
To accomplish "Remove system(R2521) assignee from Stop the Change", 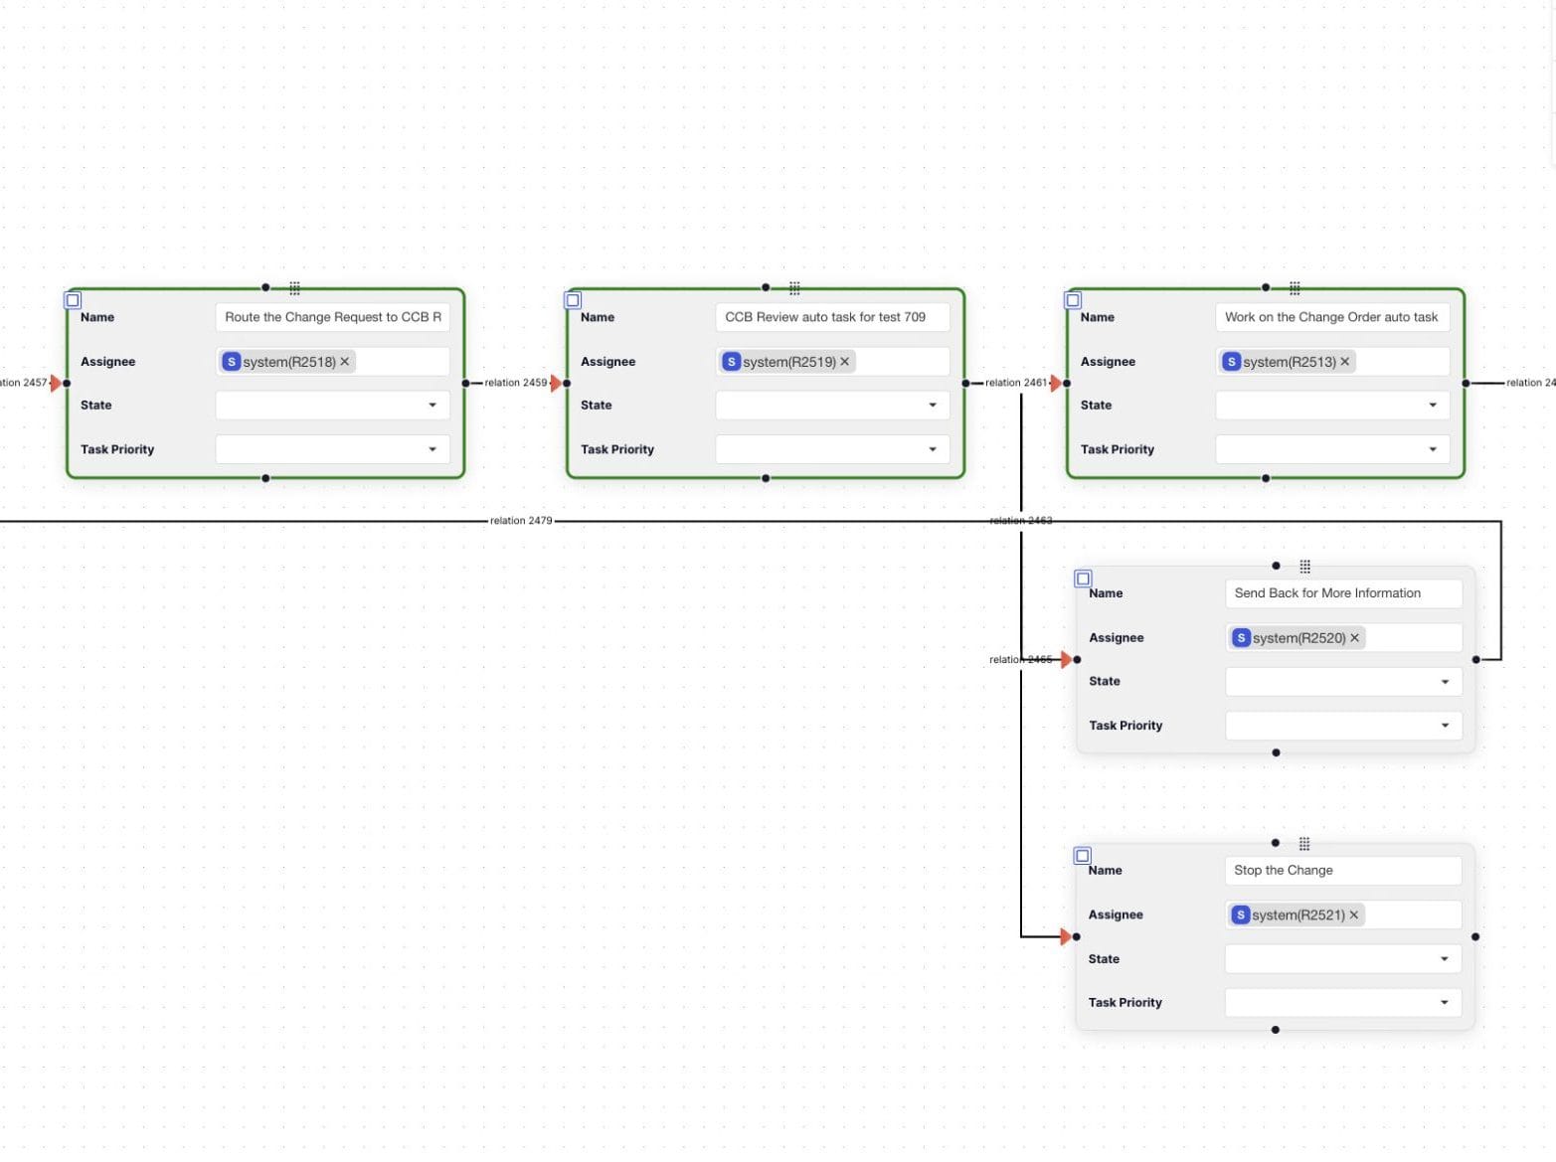I will [1353, 914].
